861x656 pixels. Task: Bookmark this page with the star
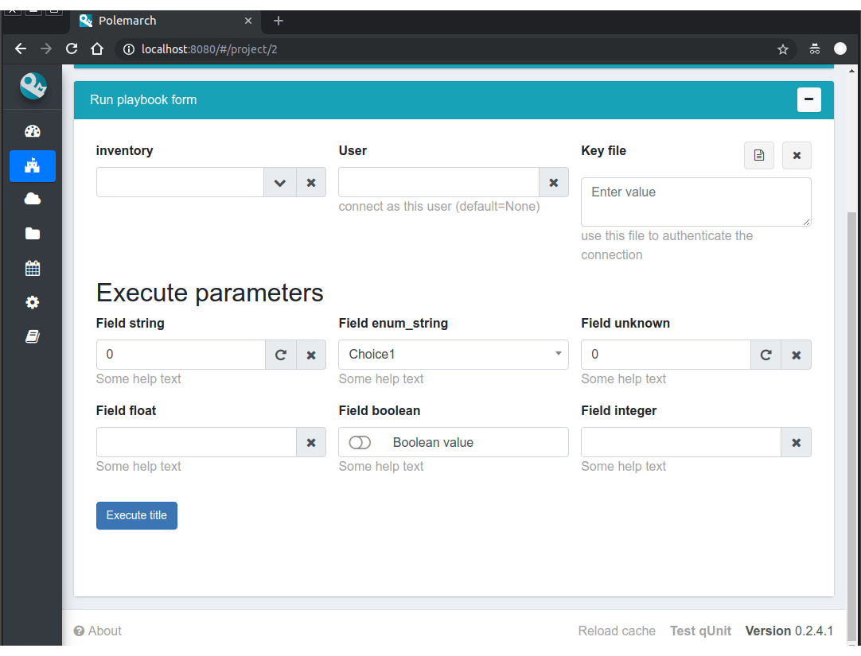(783, 49)
